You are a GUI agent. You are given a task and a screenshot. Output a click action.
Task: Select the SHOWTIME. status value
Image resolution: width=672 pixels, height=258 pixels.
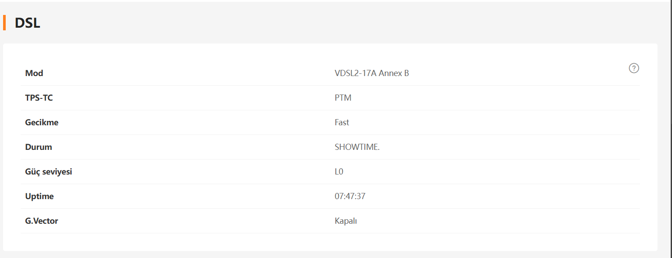point(357,147)
